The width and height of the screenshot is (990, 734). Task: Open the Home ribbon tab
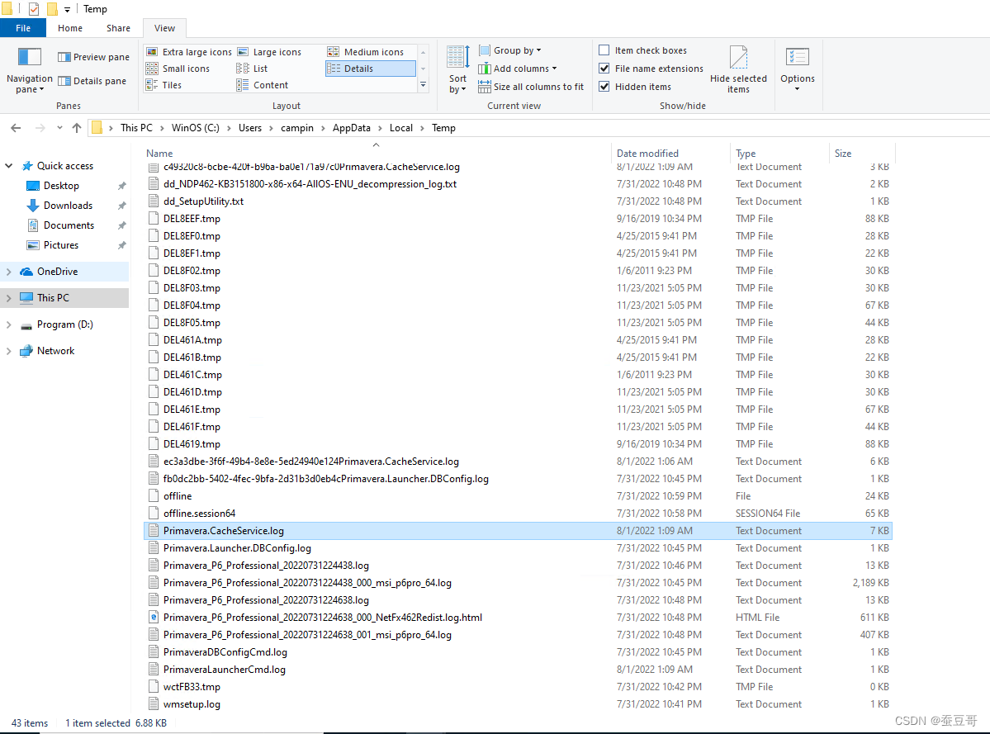coord(70,28)
